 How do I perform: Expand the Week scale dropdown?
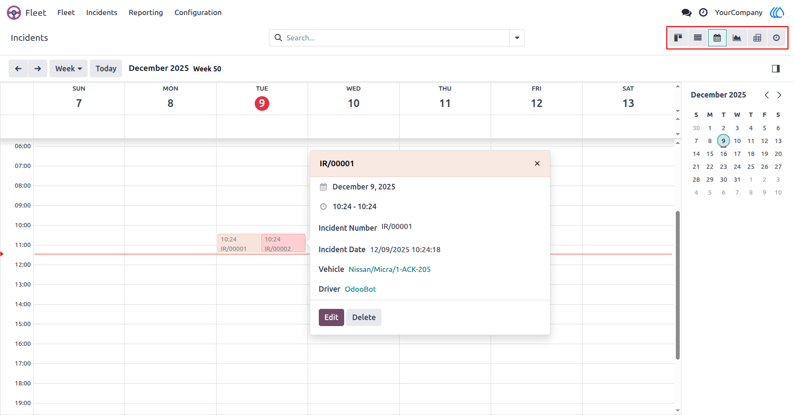69,69
